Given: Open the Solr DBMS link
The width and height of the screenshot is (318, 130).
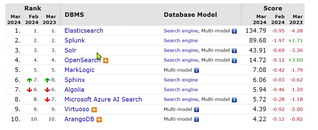Looking at the screenshot, I should click(x=70, y=50).
